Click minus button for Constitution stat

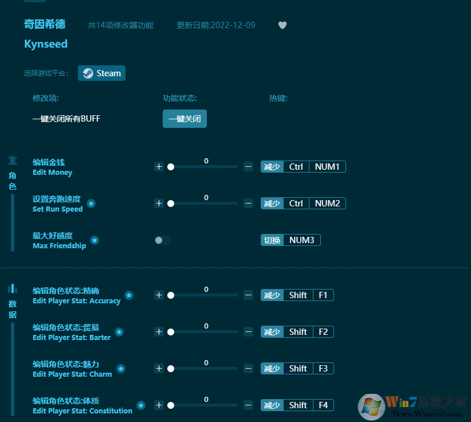tap(249, 405)
